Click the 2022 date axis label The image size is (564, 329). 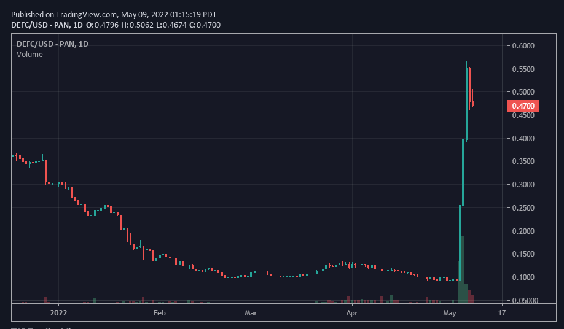tap(58, 313)
